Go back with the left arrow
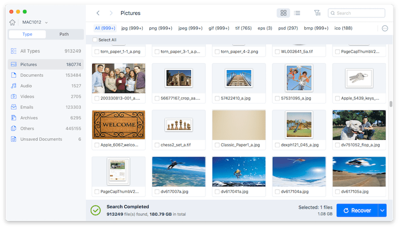This screenshot has height=228, width=399. pyautogui.click(x=98, y=13)
